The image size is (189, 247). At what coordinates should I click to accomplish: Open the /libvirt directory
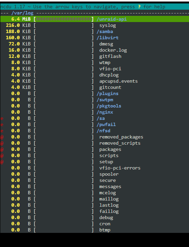[108, 38]
